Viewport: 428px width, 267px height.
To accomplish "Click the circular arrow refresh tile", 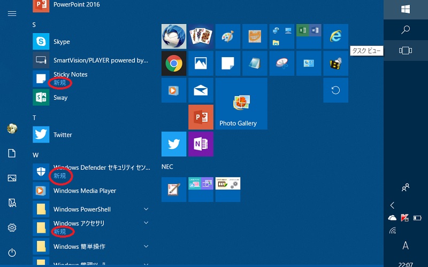I will pos(336,90).
